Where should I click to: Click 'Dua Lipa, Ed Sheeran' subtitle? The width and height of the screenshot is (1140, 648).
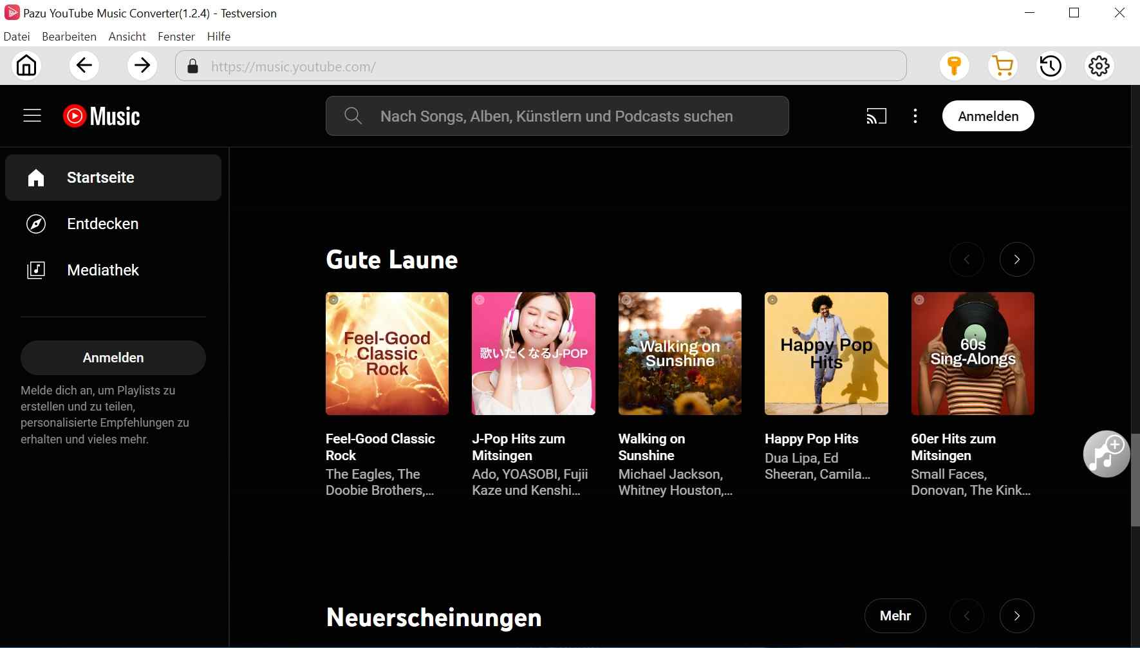tap(818, 466)
